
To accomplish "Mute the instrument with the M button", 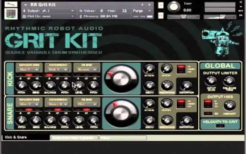I will [161, 16].
